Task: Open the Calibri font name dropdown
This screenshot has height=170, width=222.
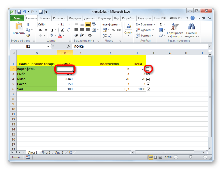Action: tap(58, 24)
